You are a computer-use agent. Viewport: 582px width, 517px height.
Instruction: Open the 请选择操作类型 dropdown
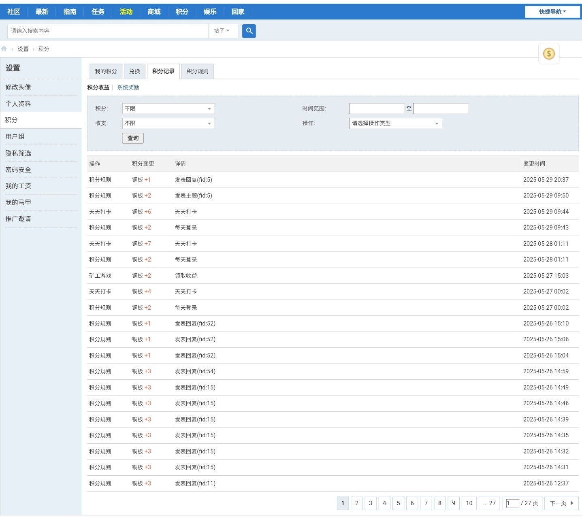(395, 123)
